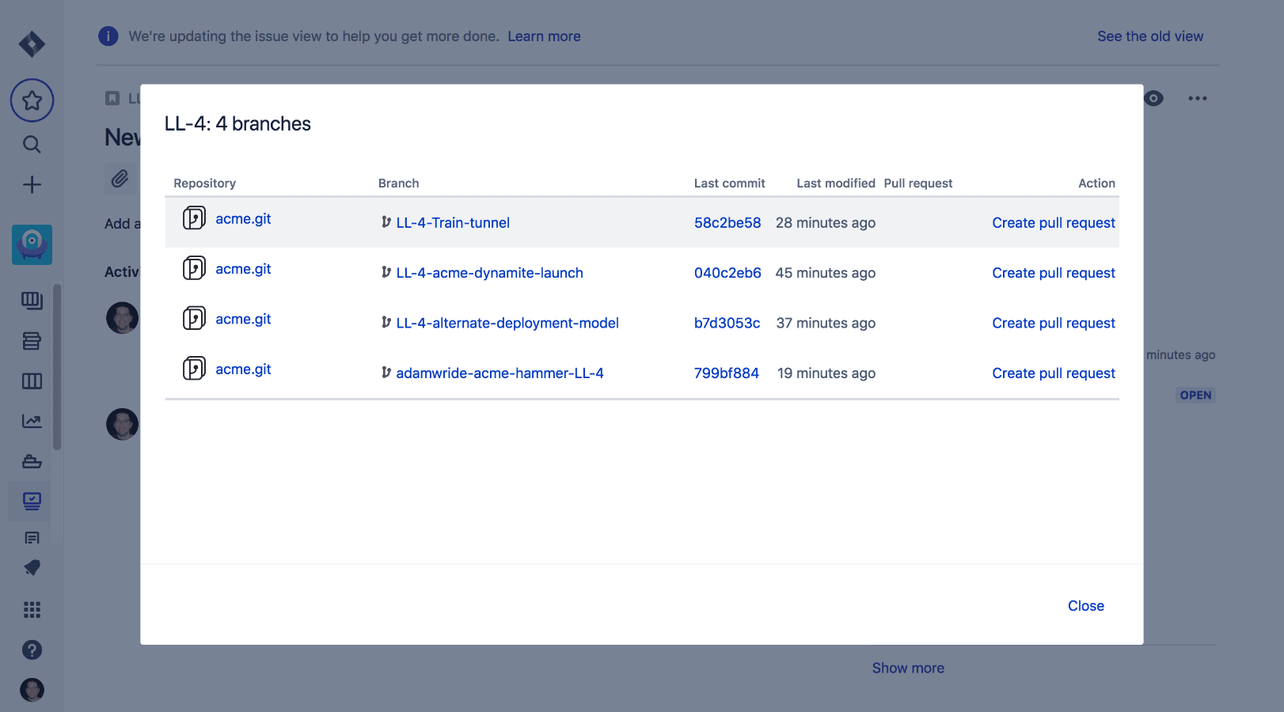Open the app switcher grid icon

[x=32, y=609]
